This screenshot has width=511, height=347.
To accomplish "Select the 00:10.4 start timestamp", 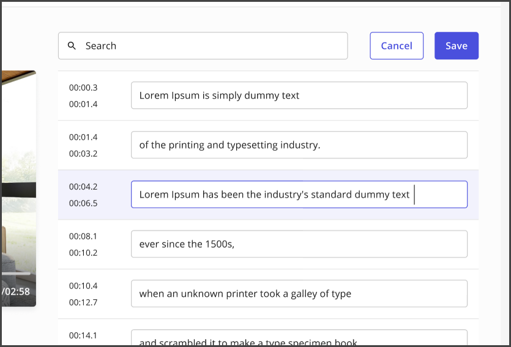I will (83, 285).
